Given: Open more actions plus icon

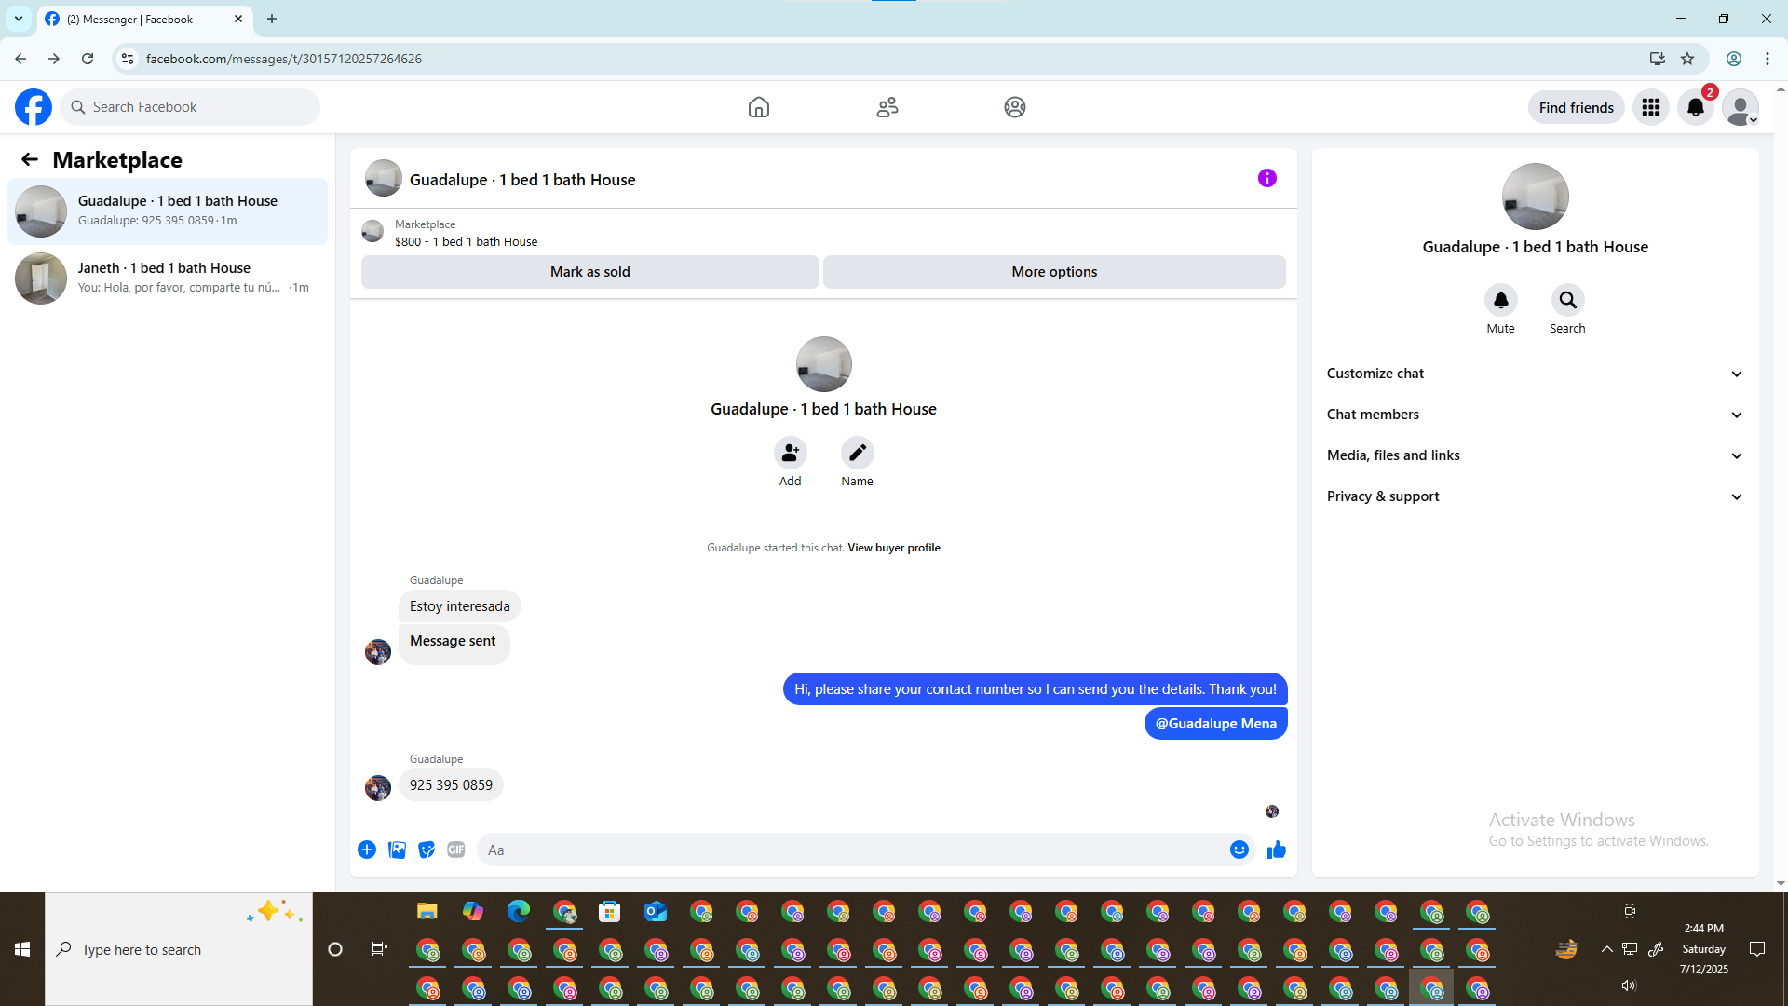Looking at the screenshot, I should click(x=367, y=850).
